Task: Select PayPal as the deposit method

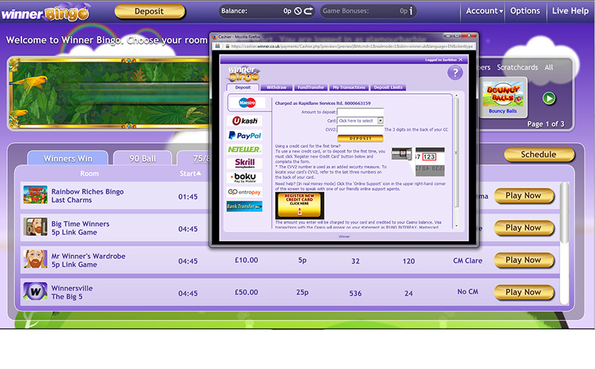Action: coord(245,135)
